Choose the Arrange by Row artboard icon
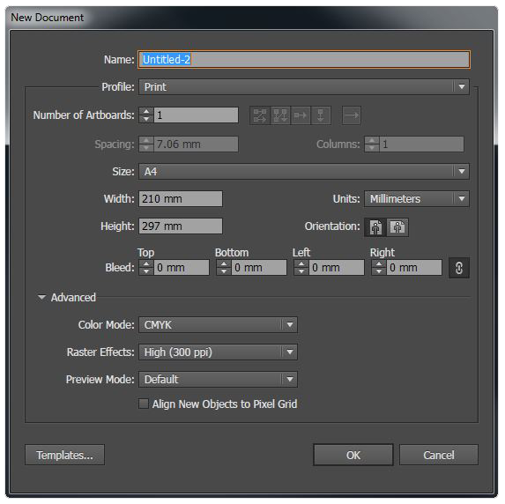Image resolution: width=505 pixels, height=504 pixels. coord(301,115)
